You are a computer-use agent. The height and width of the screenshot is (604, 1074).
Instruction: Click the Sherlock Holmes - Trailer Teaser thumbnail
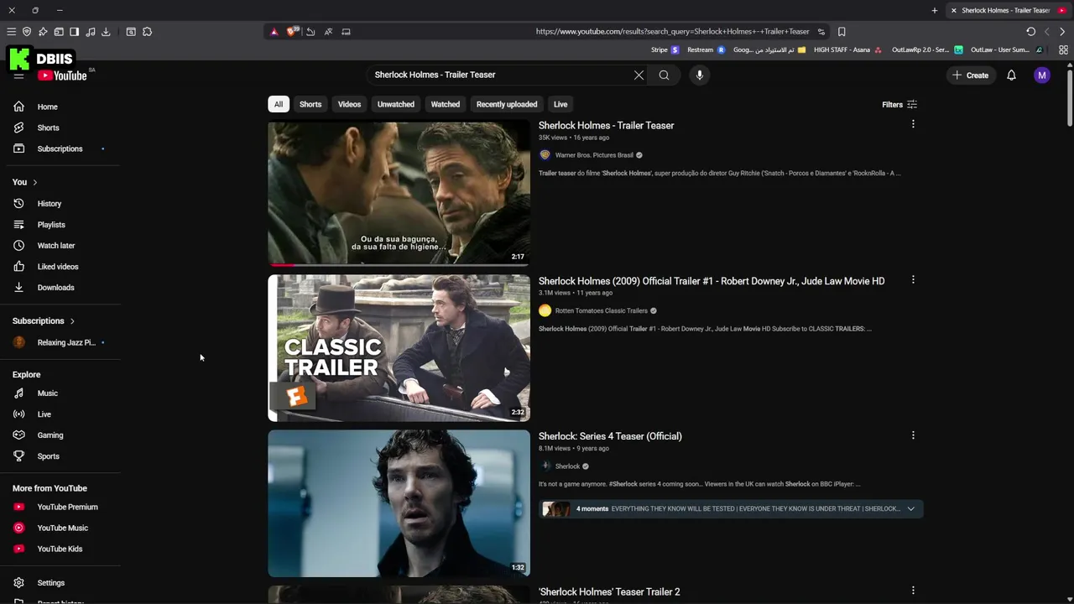pyautogui.click(x=399, y=193)
